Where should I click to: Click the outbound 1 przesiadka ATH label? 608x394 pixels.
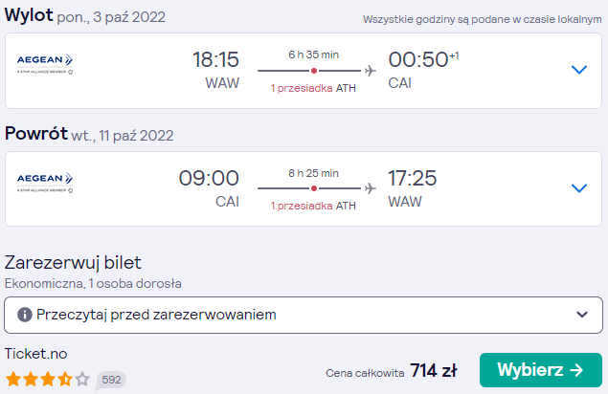click(x=313, y=88)
